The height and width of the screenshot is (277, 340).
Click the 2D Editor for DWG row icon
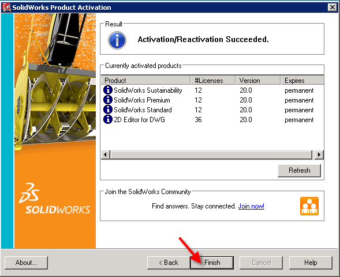pos(108,119)
